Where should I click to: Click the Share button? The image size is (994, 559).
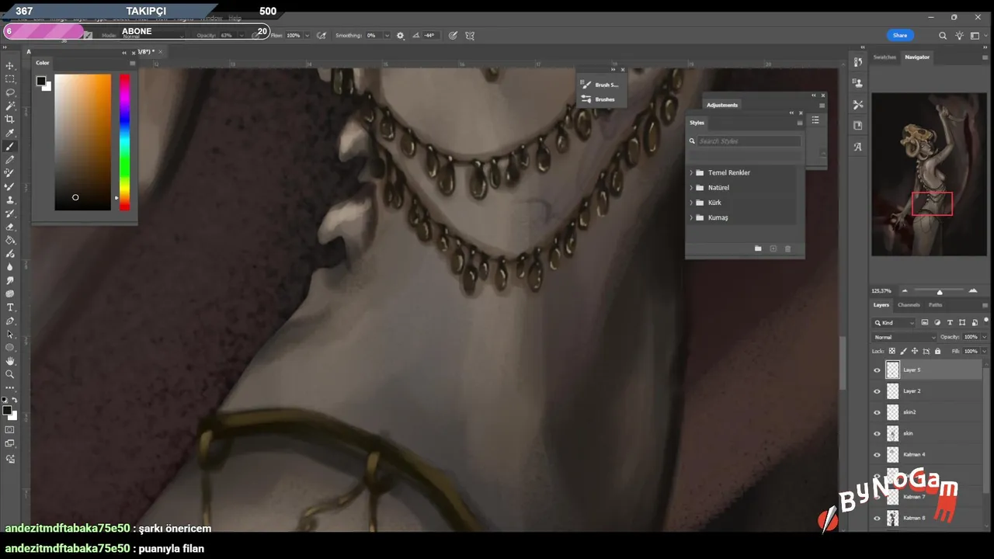point(900,35)
